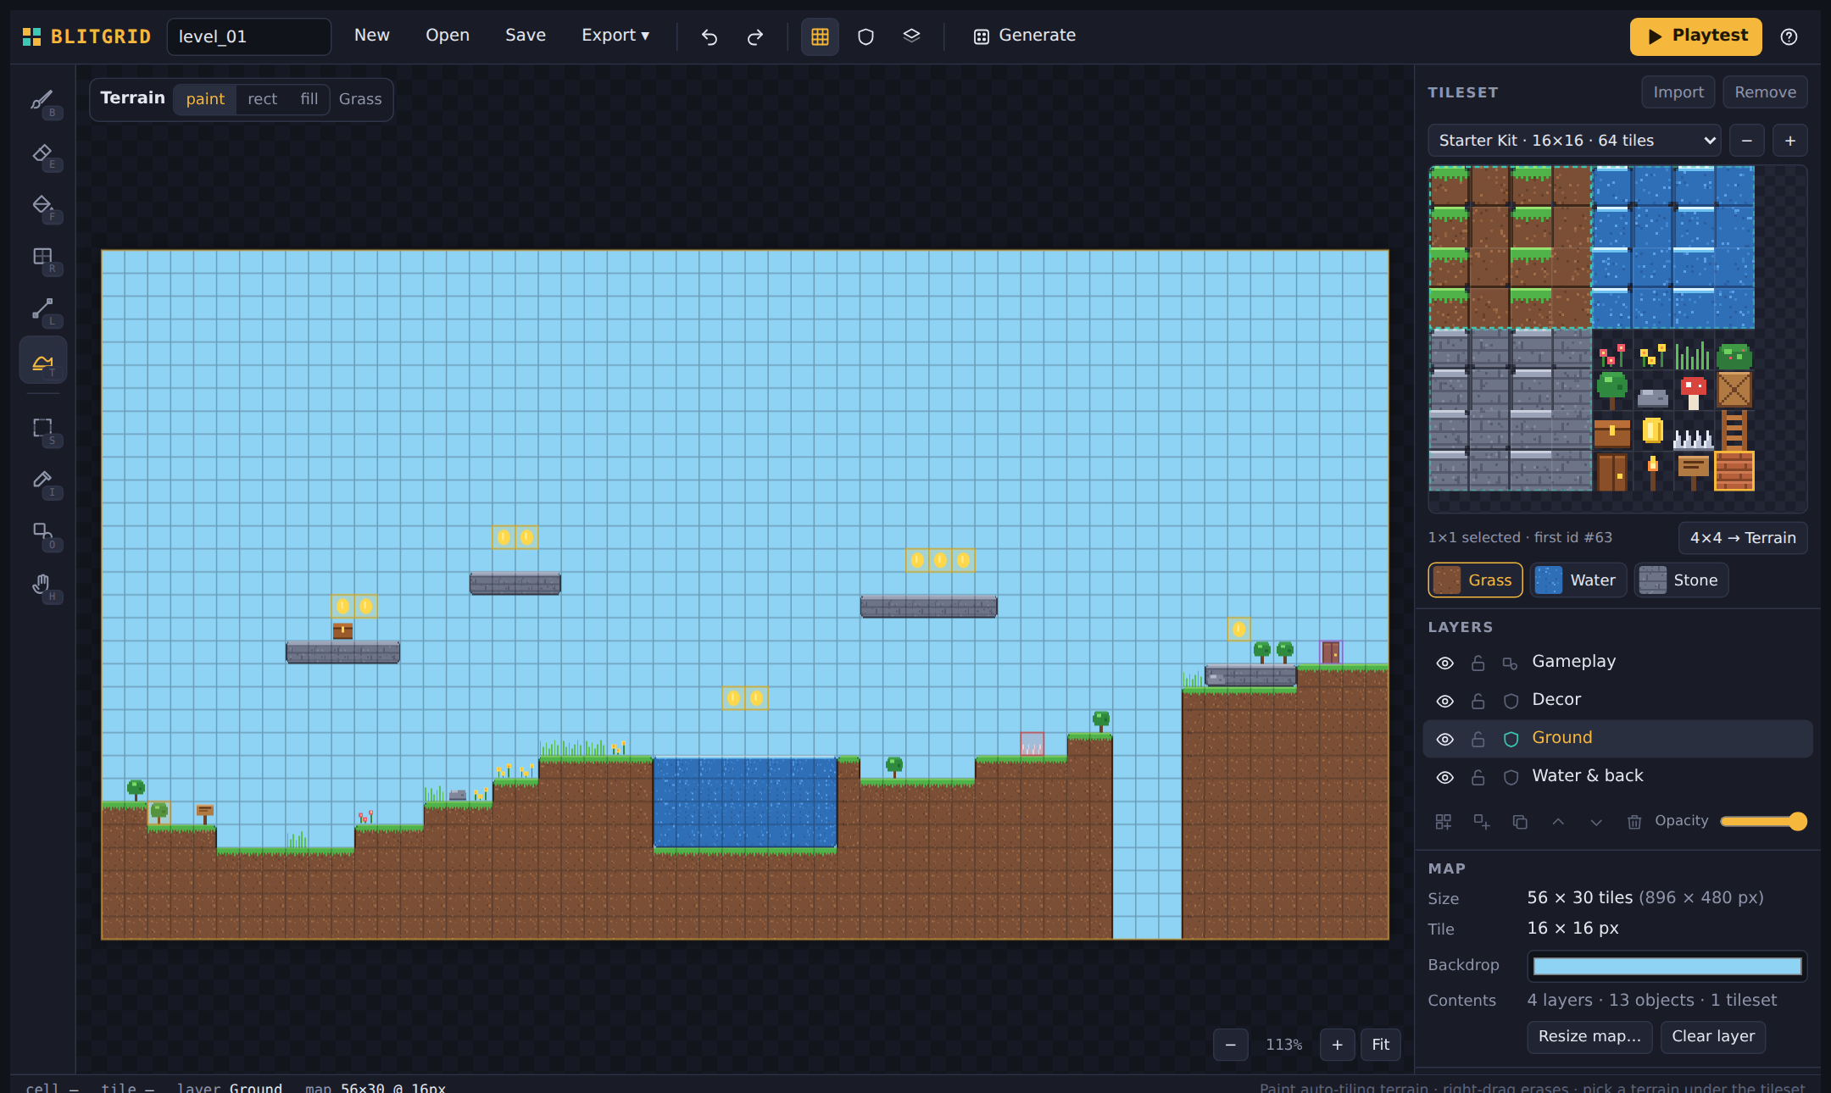
Task: Click the Water & back shield icon
Action: point(1511,777)
